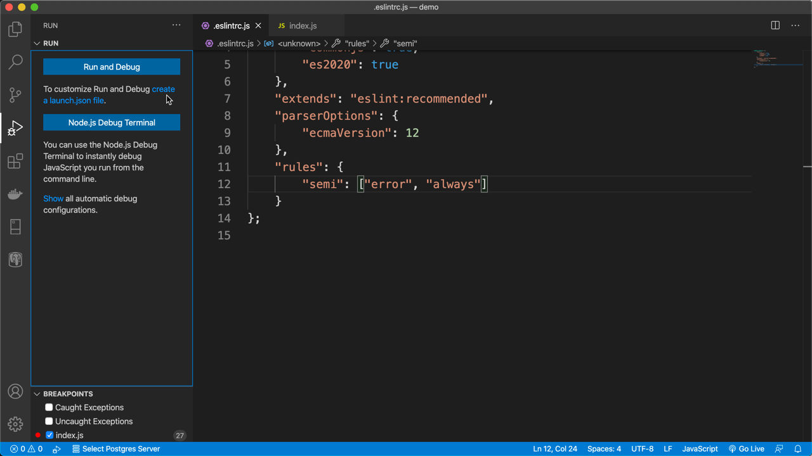This screenshot has height=456, width=812.
Task: Click the Run and Debug button
Action: click(112, 66)
